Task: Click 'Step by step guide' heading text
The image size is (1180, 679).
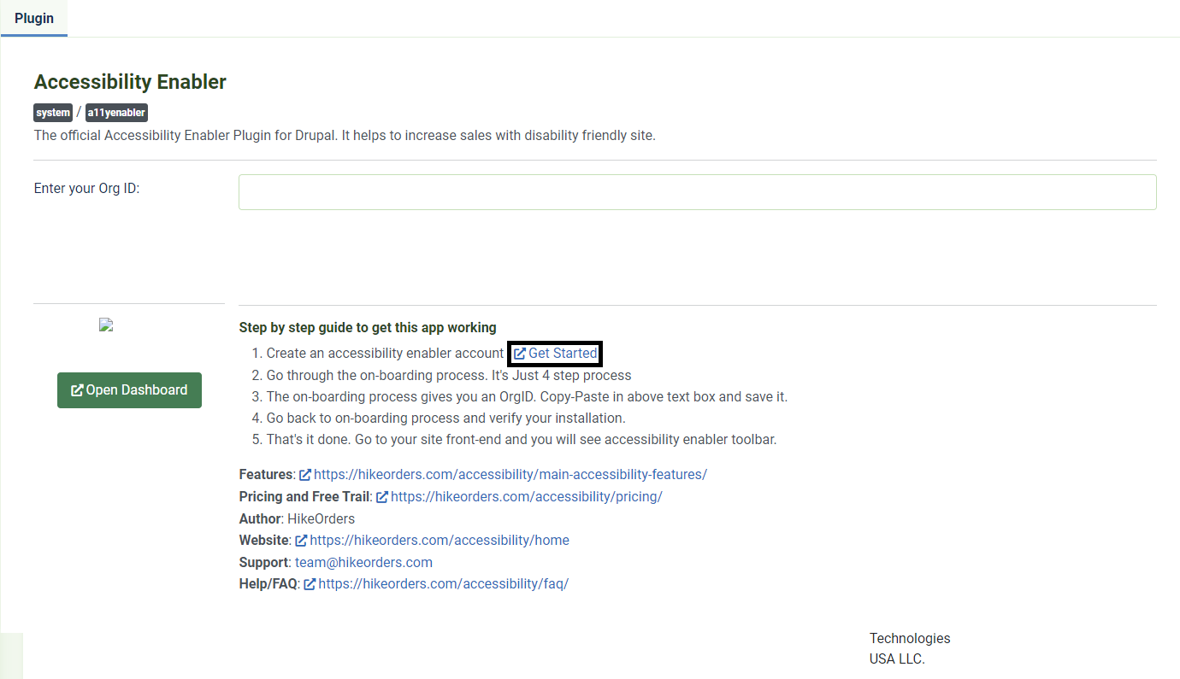Action: tap(368, 327)
